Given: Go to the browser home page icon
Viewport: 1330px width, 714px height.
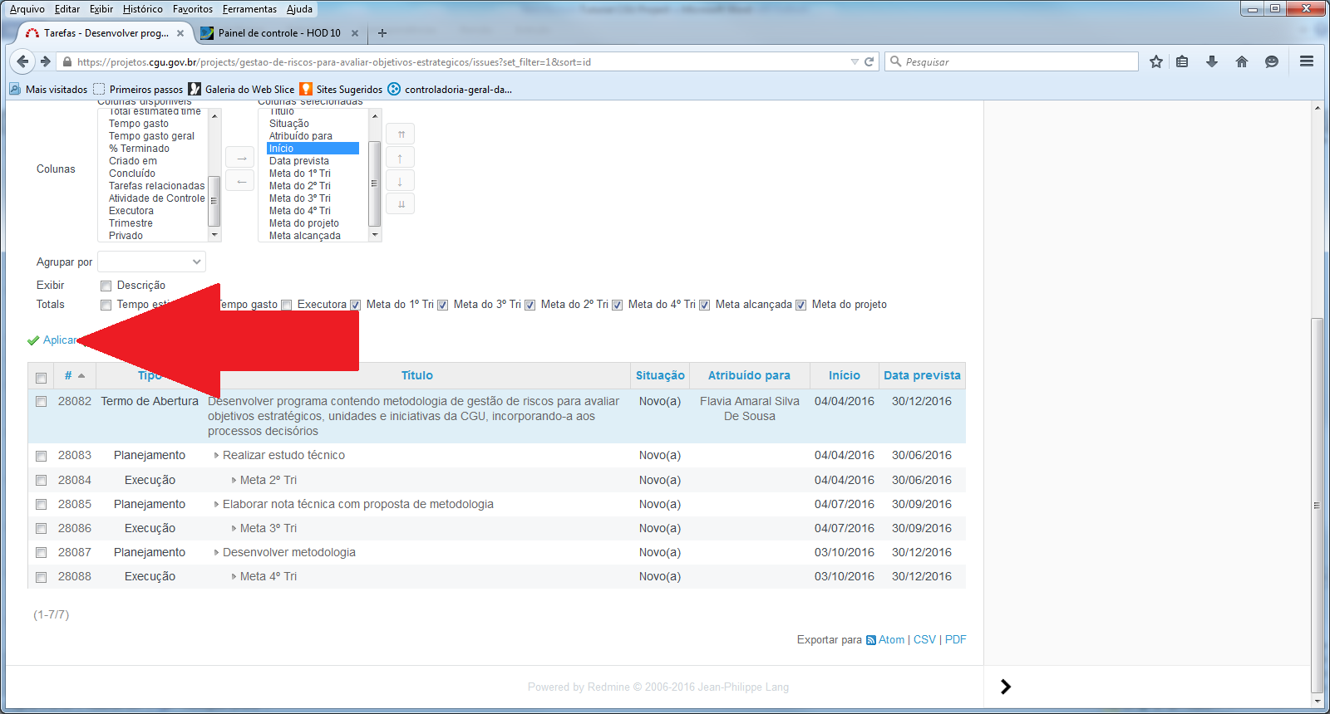Looking at the screenshot, I should tap(1242, 61).
